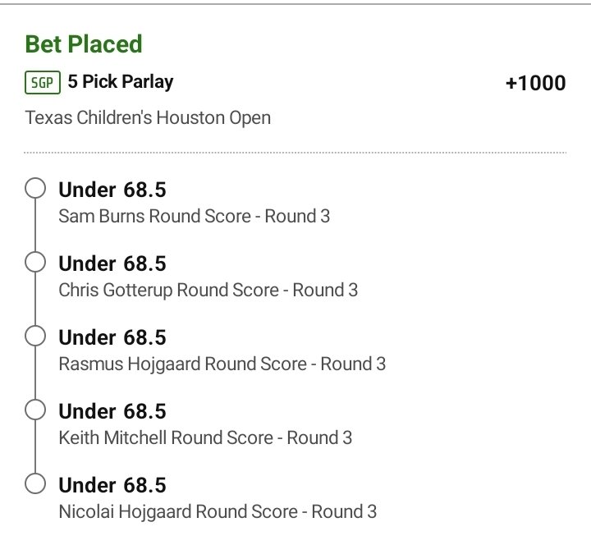Click the +1000 odds value
591x545 pixels.
pyautogui.click(x=535, y=83)
